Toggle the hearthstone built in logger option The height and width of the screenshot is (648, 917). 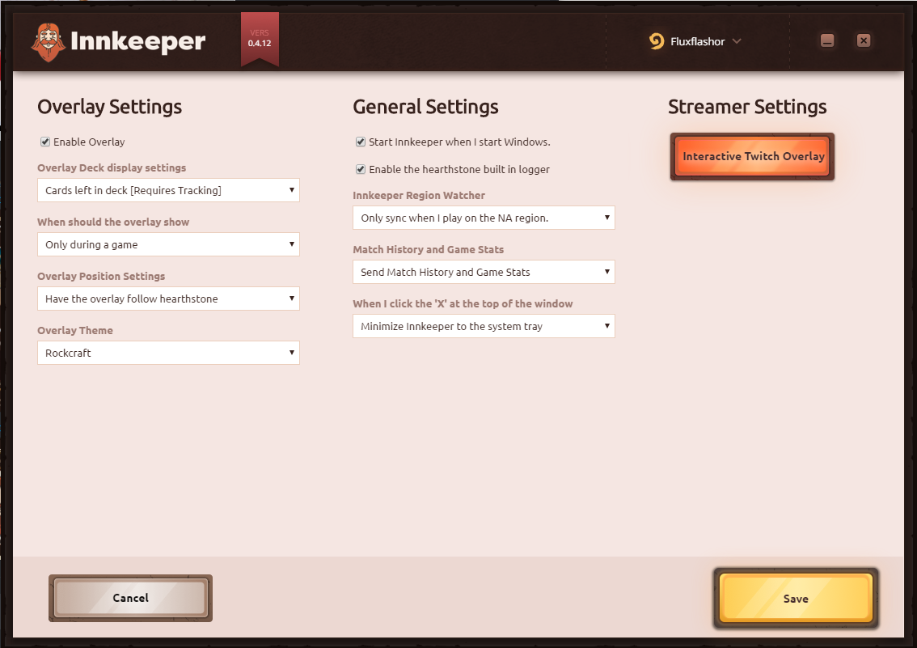pyautogui.click(x=360, y=169)
